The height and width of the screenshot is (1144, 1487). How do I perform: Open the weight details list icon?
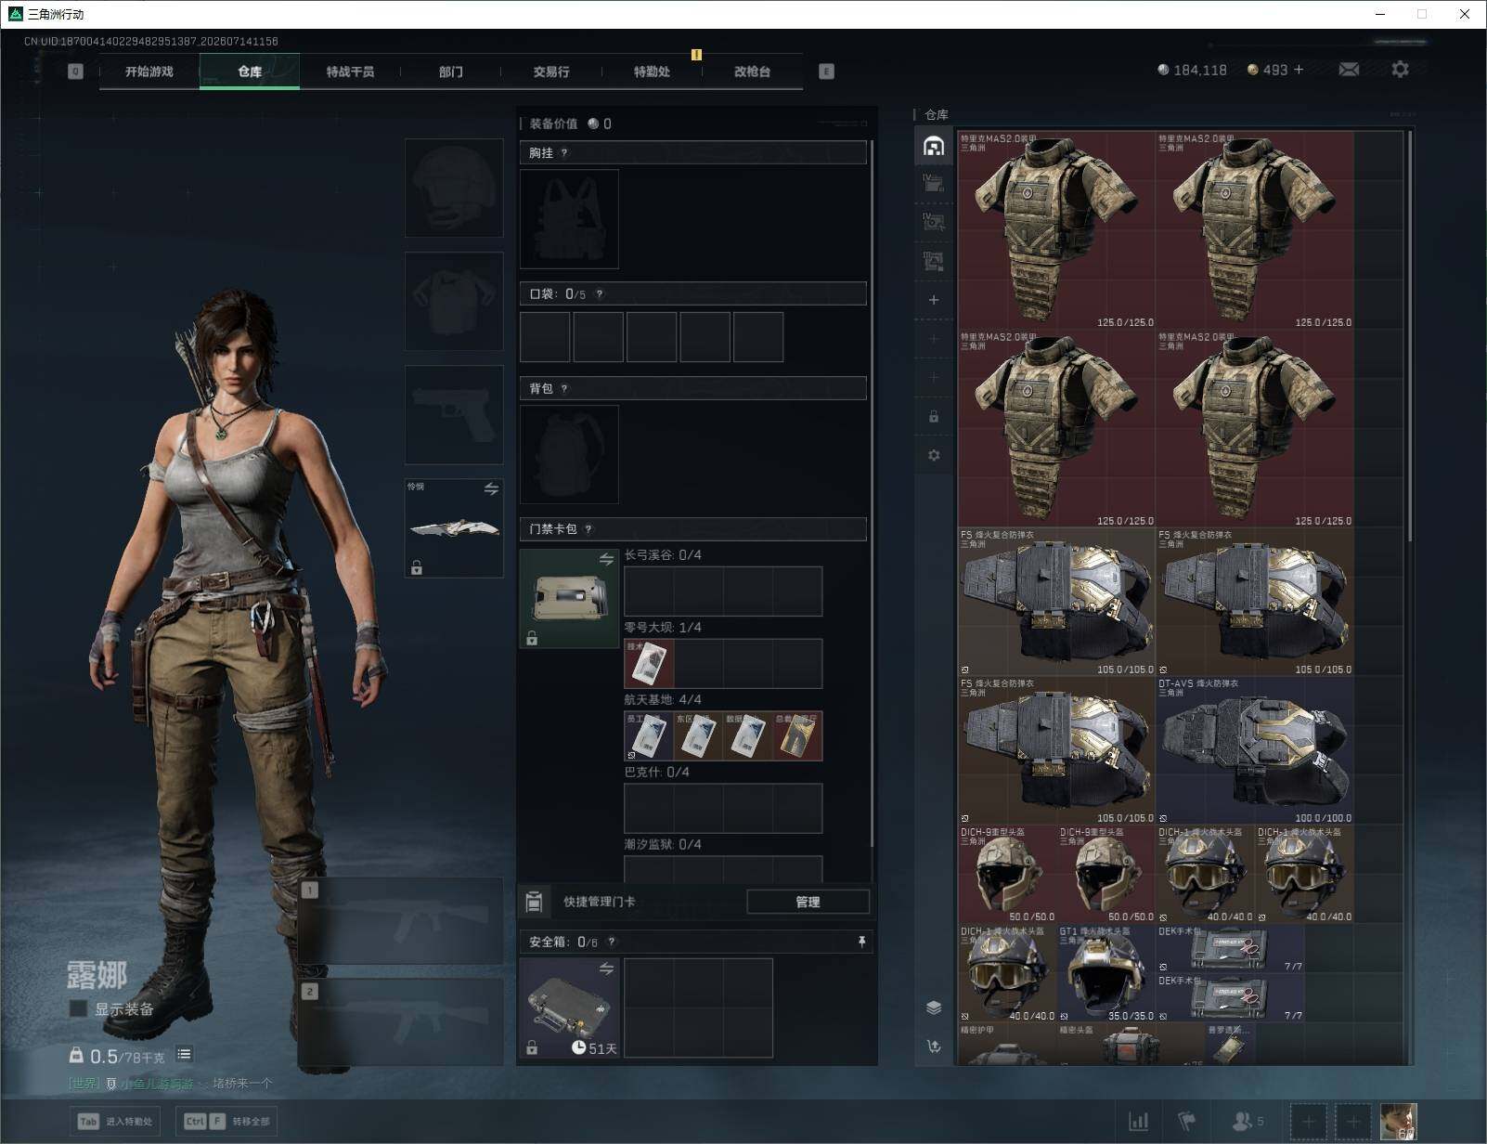[x=184, y=1054]
